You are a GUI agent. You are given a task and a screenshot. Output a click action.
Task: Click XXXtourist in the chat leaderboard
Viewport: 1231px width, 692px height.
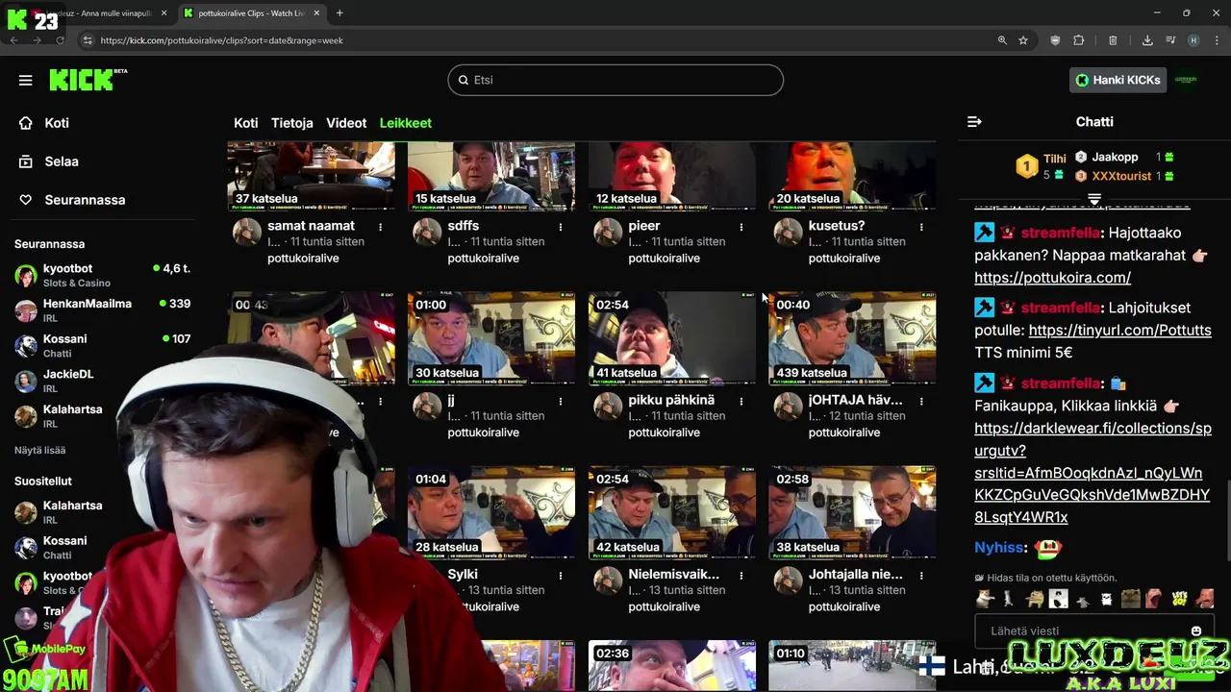pos(1121,176)
